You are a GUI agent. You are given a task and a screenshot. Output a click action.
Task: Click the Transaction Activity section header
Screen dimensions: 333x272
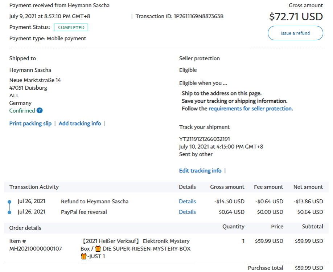(34, 187)
